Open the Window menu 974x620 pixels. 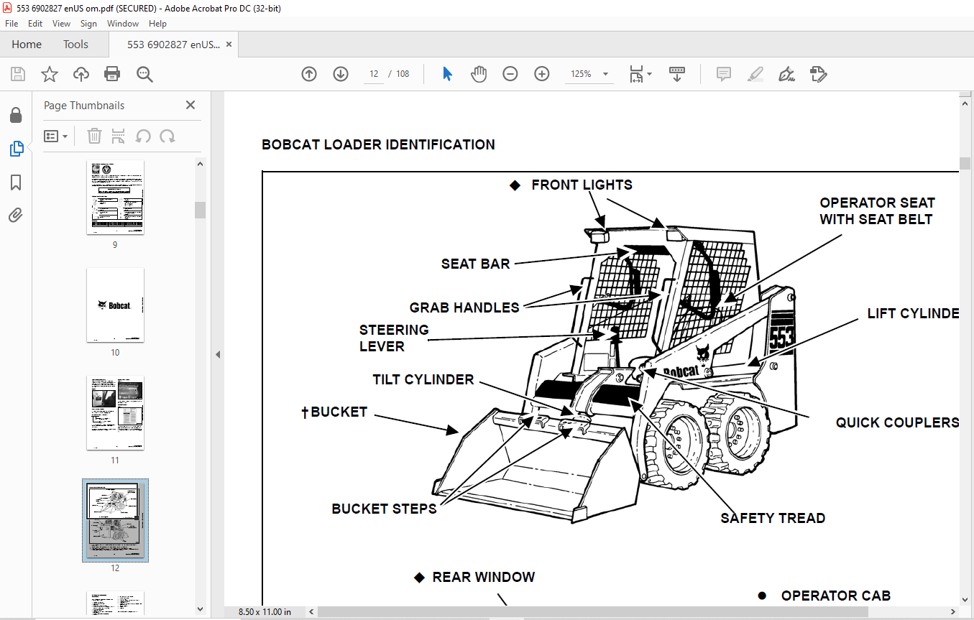(123, 24)
